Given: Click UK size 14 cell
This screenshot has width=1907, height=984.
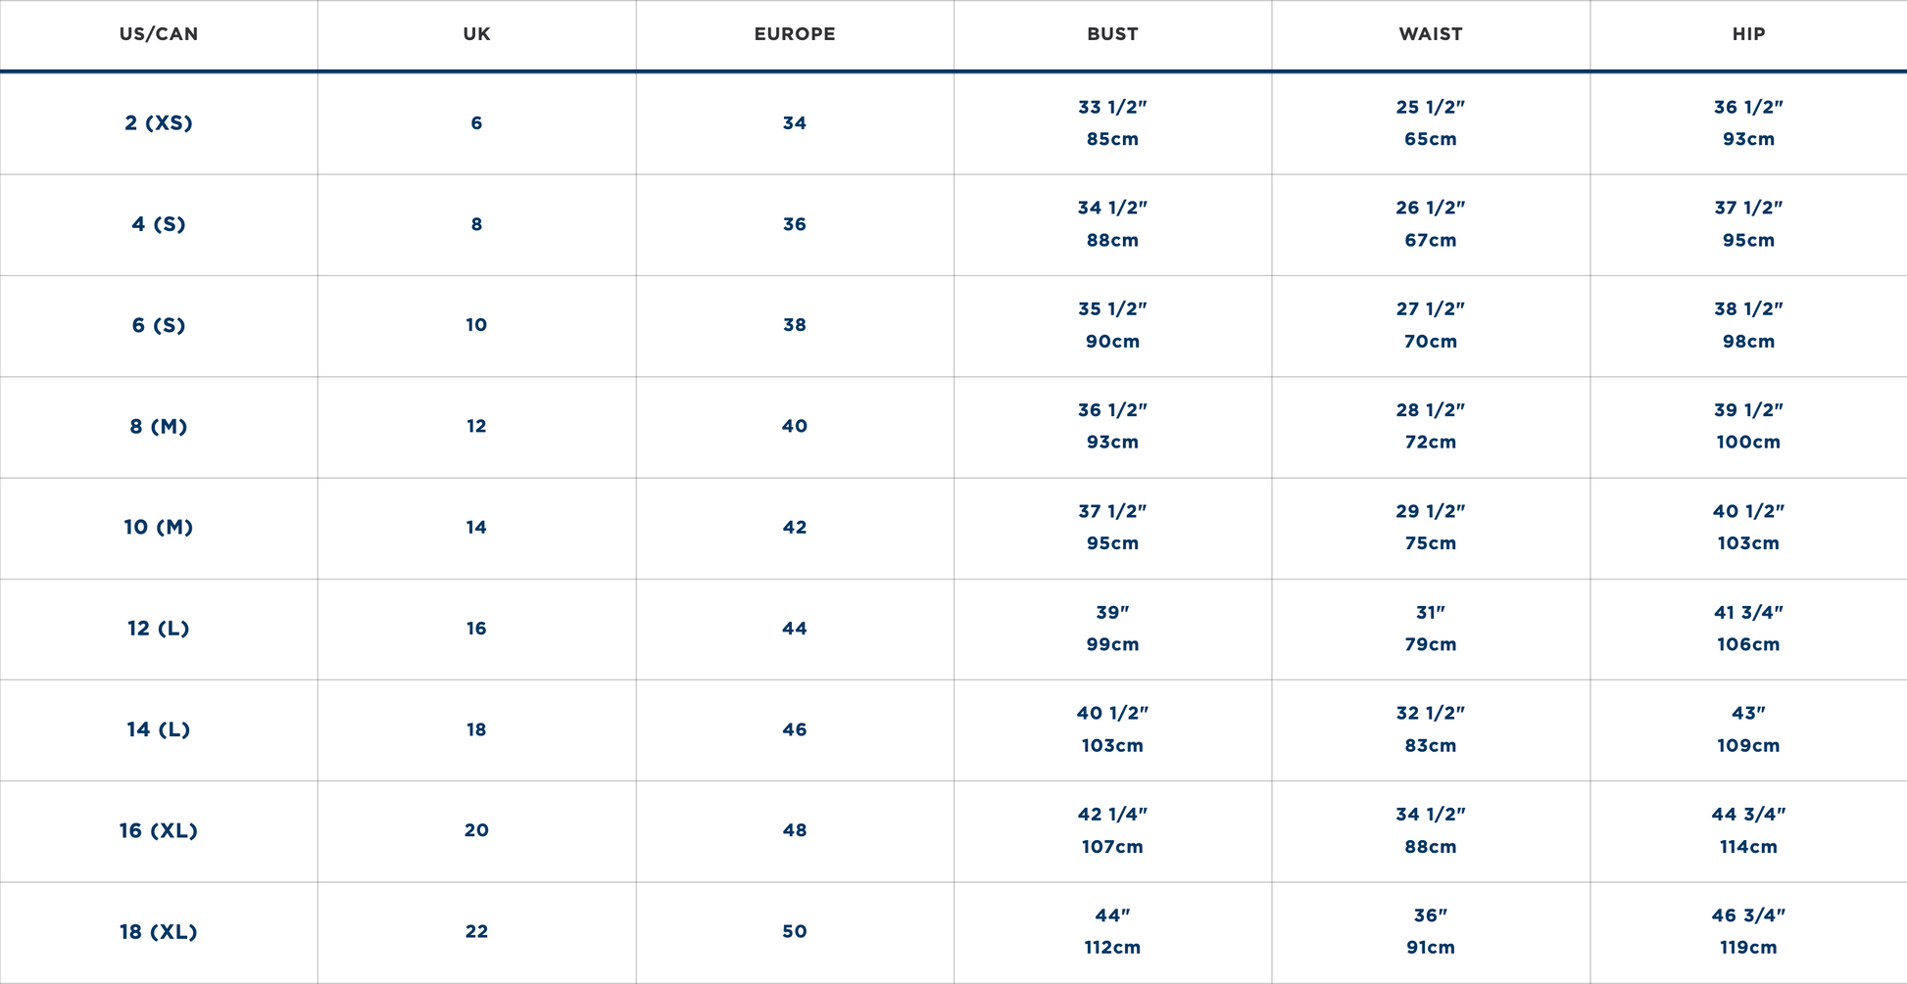Looking at the screenshot, I should pyautogui.click(x=476, y=528).
